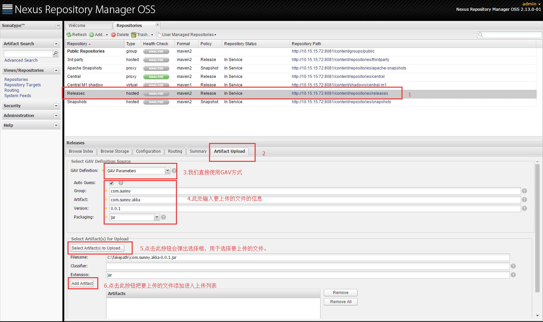Collapse the Sonatype sidebar panel
This screenshot has height=322, width=543.
coord(58,26)
